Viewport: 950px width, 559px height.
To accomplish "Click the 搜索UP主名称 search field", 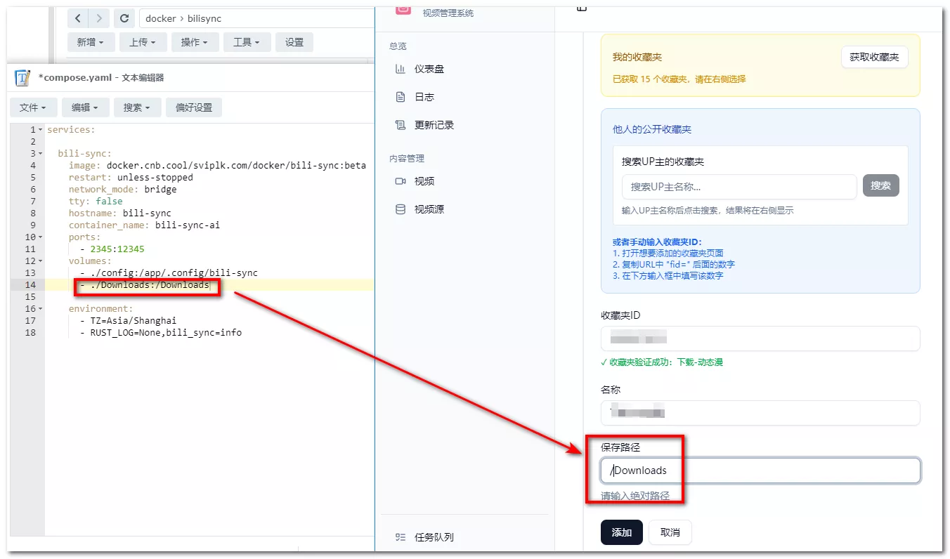I will click(738, 186).
